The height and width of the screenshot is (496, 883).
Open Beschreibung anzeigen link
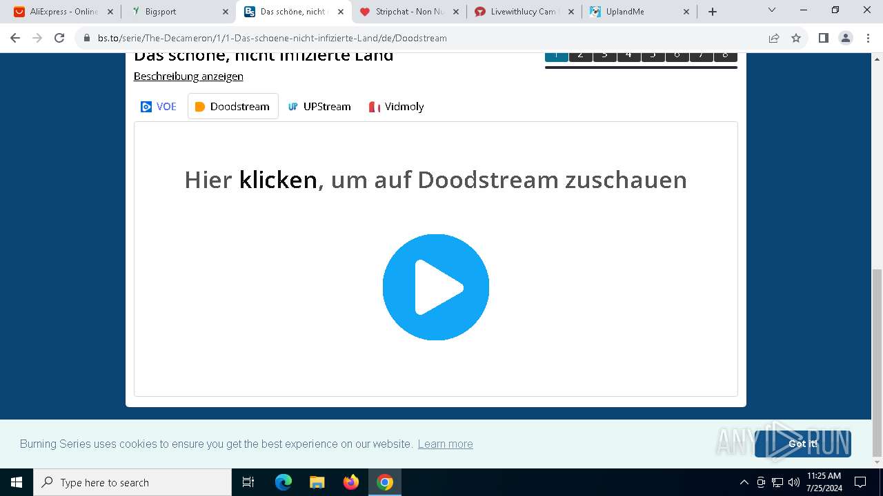(188, 76)
